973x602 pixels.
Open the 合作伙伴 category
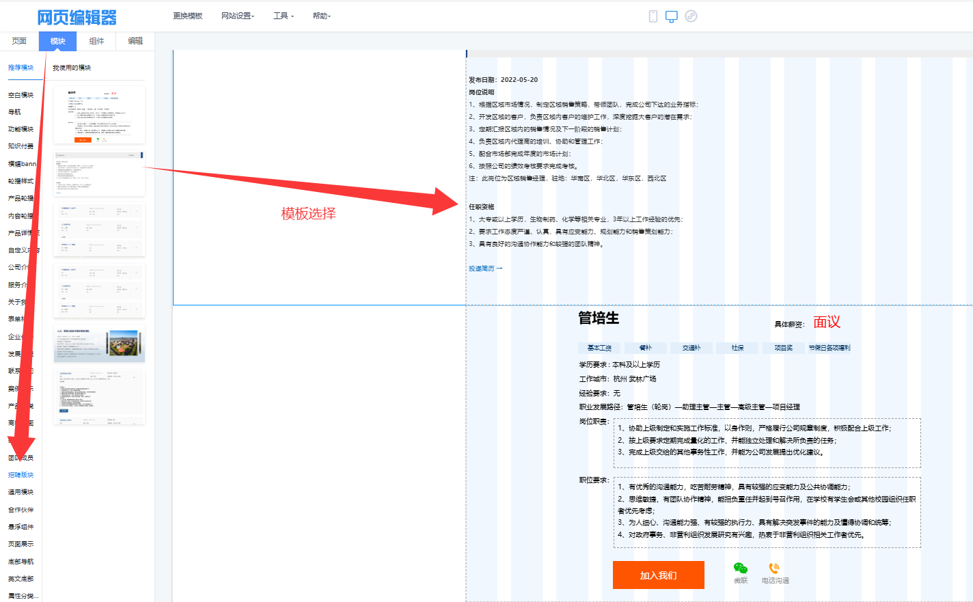pyautogui.click(x=20, y=510)
